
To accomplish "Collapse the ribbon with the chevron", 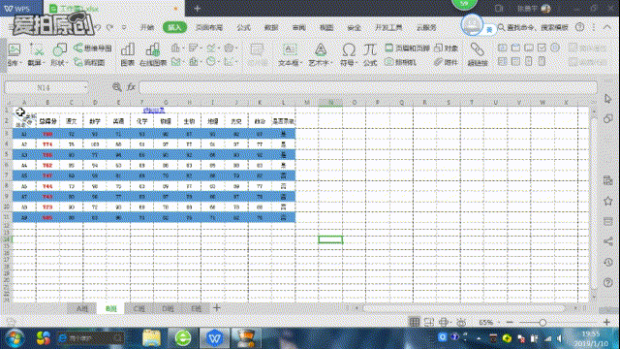I will 607,27.
